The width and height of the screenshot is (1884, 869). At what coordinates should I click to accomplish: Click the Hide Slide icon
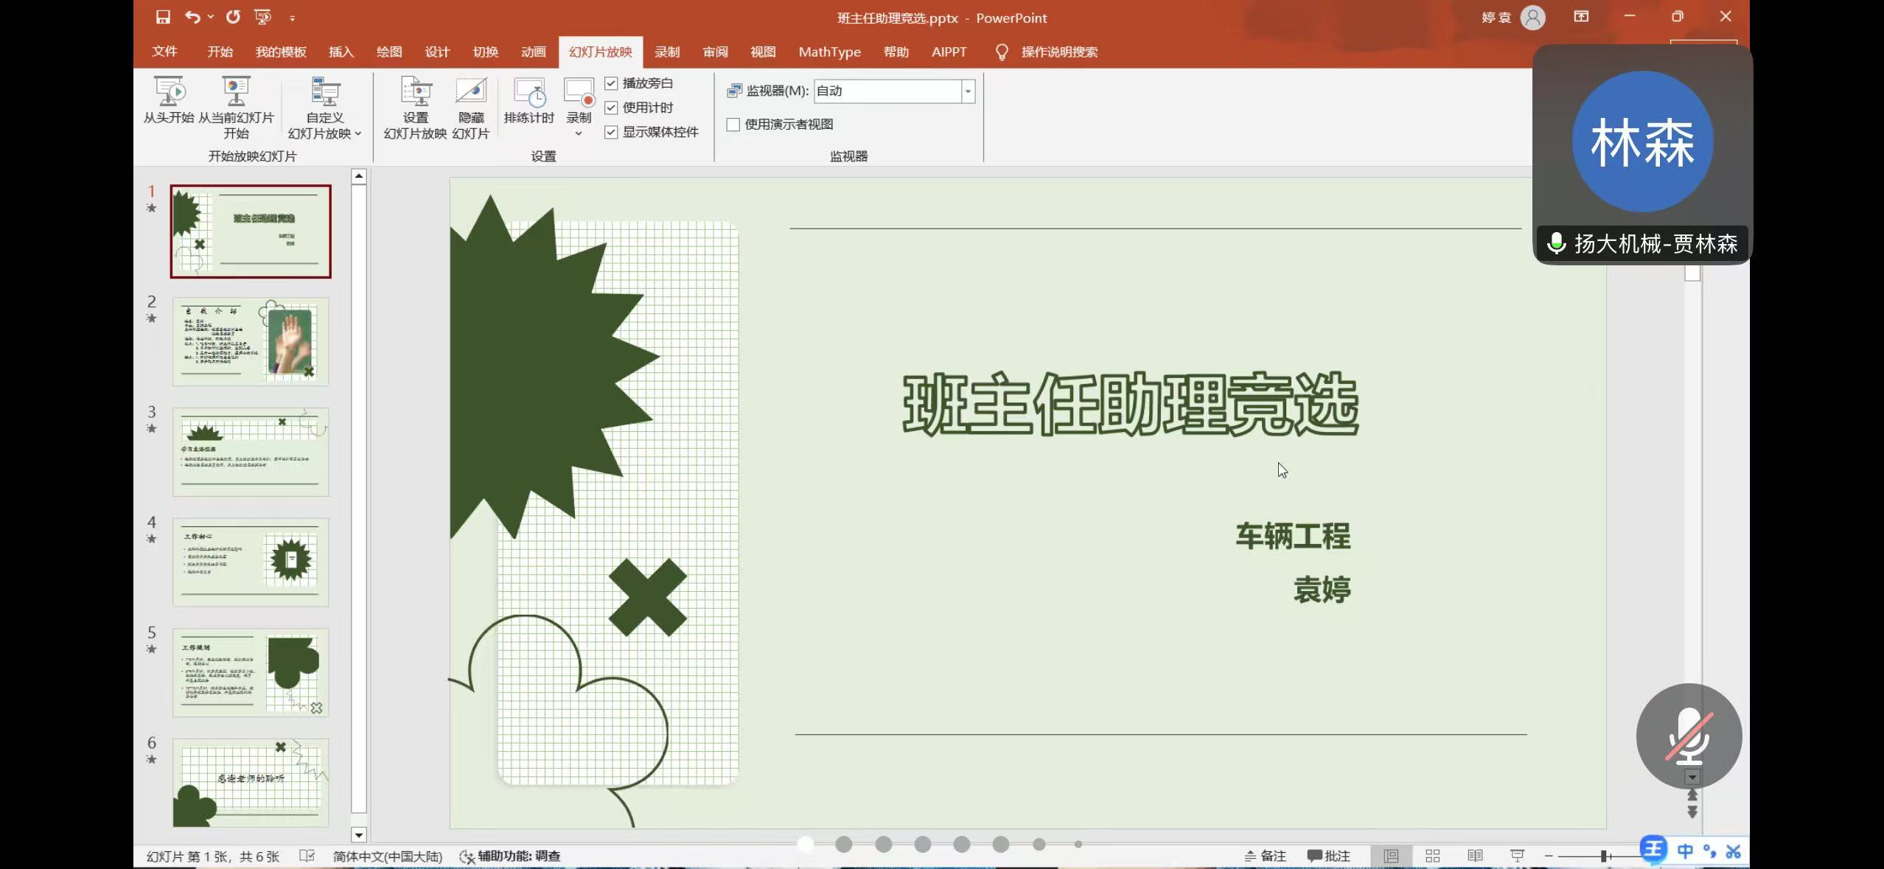click(471, 91)
